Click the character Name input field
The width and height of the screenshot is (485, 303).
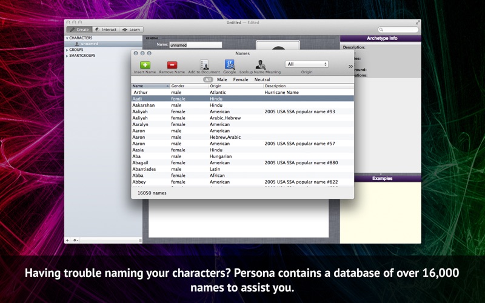(195, 45)
